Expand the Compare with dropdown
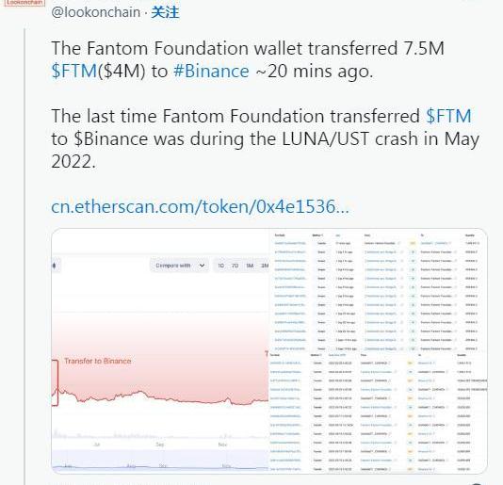 179,266
